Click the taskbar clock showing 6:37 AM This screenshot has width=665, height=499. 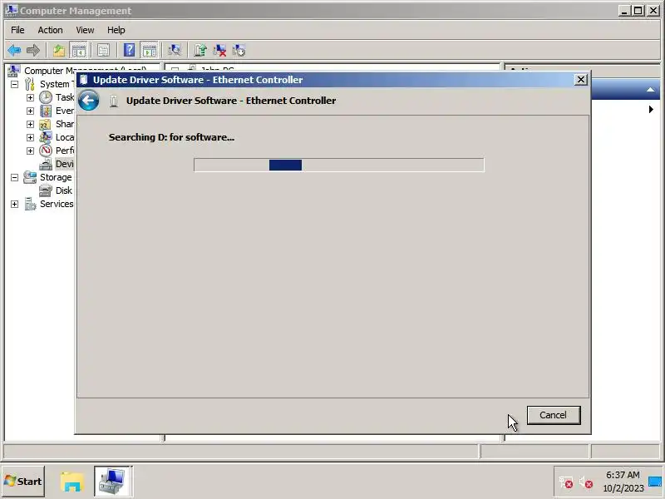pos(623,482)
